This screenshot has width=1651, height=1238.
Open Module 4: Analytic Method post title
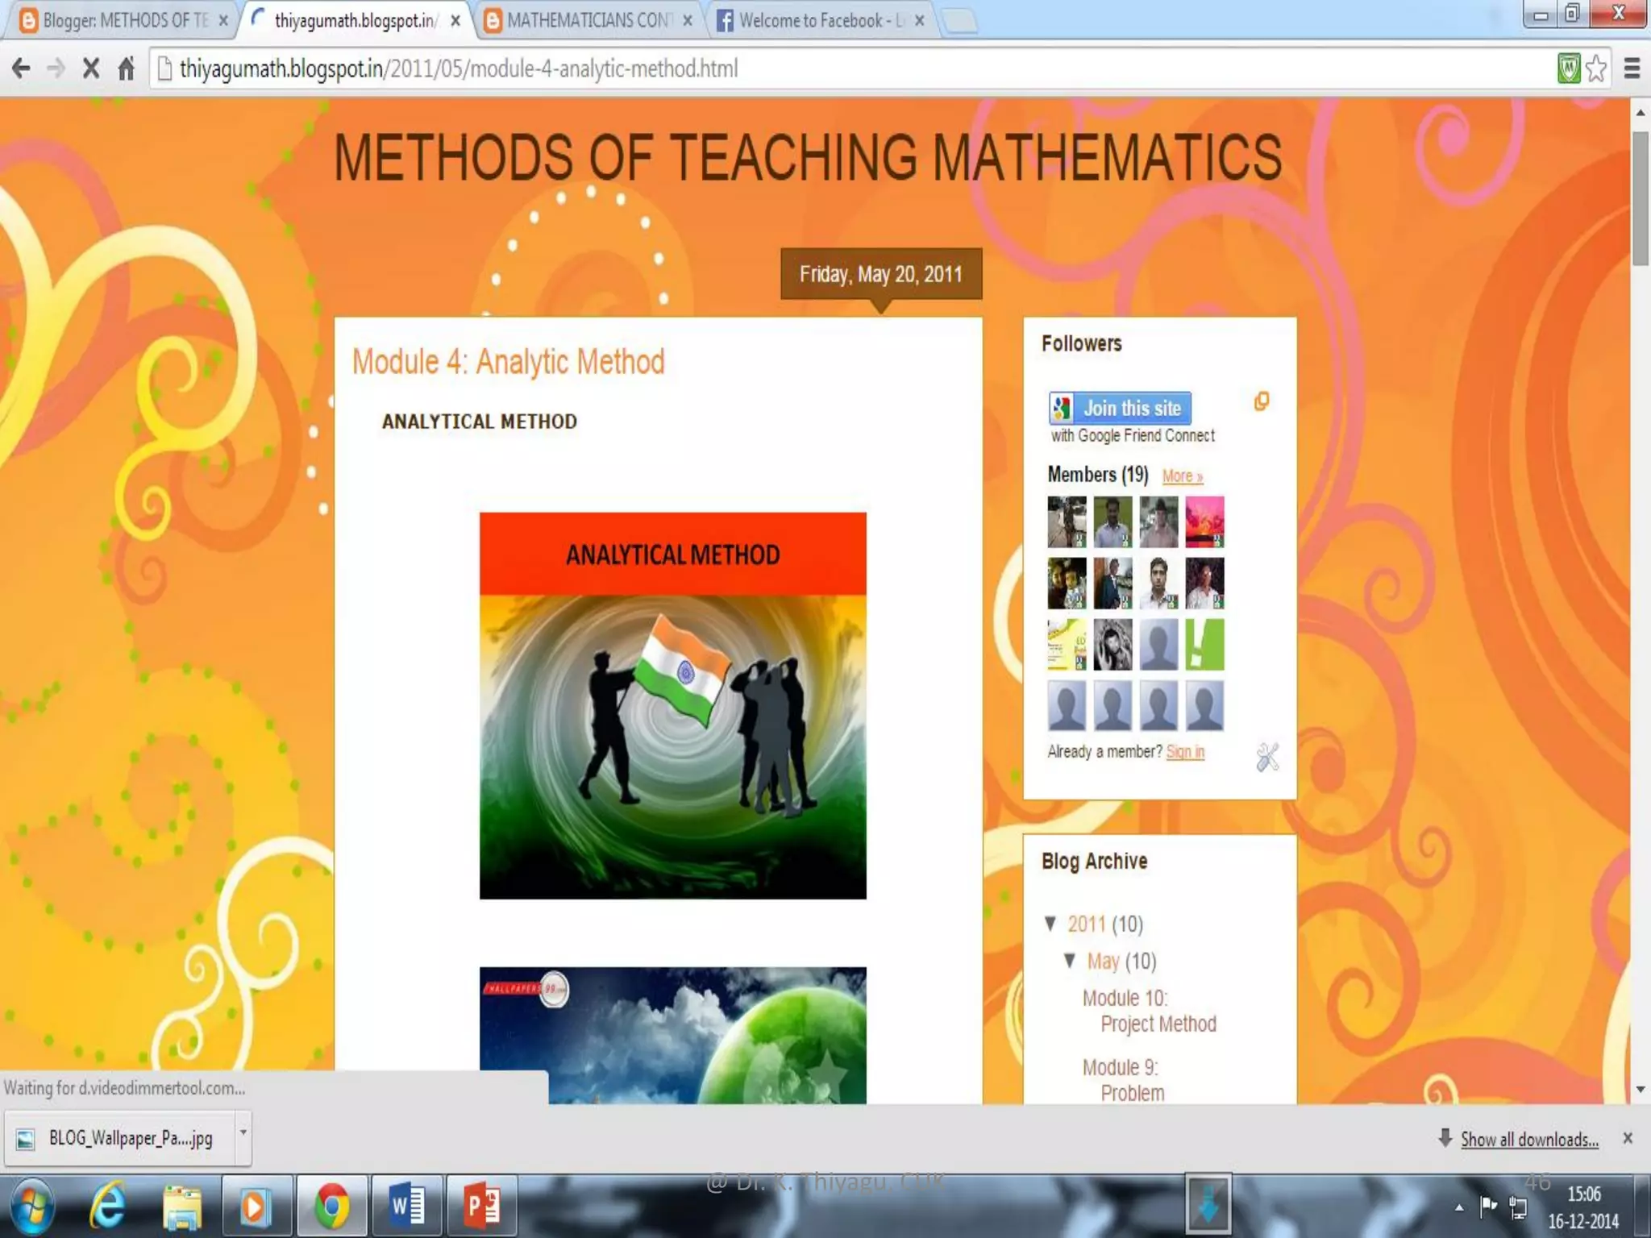509,362
